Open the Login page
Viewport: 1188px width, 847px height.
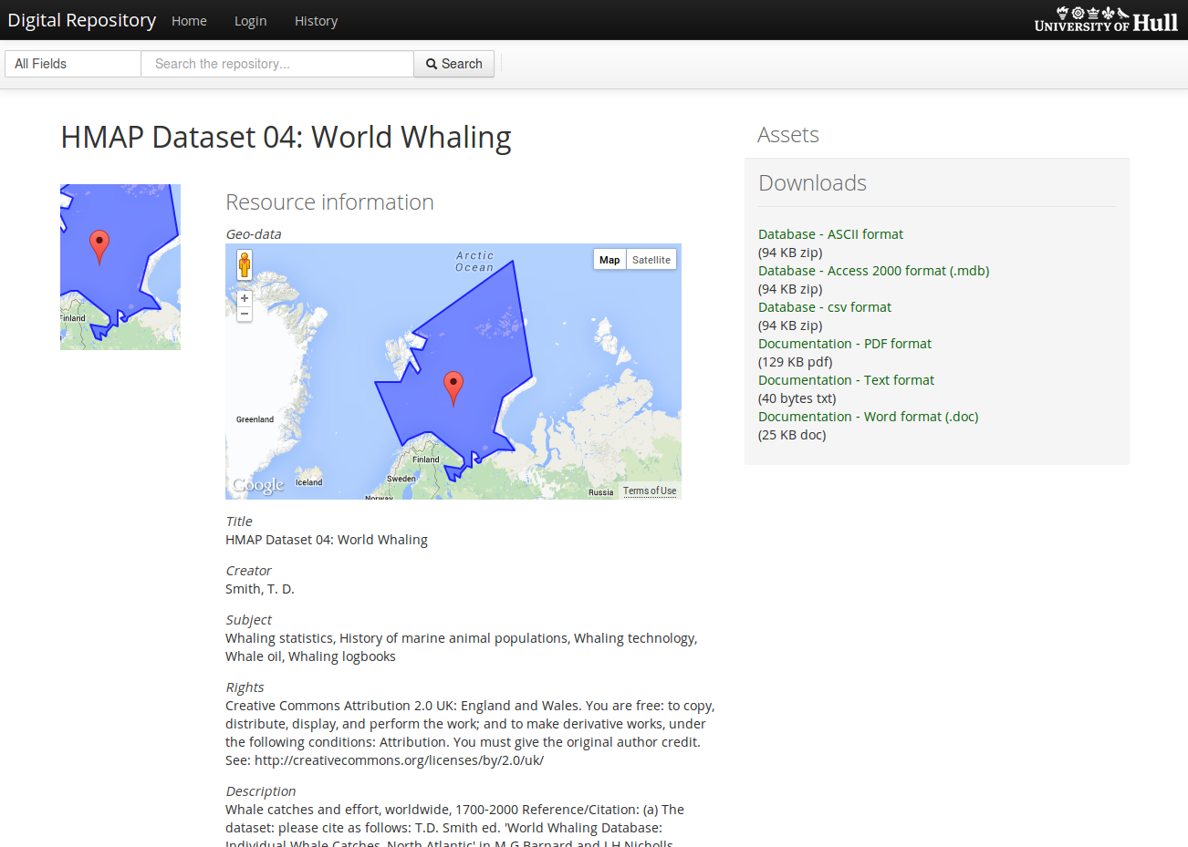250,20
